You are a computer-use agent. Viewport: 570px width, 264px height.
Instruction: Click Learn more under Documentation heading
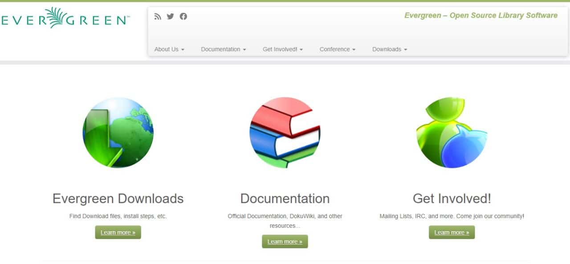coord(285,241)
